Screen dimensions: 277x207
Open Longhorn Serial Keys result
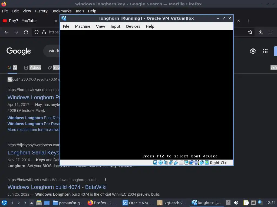tap(33, 153)
